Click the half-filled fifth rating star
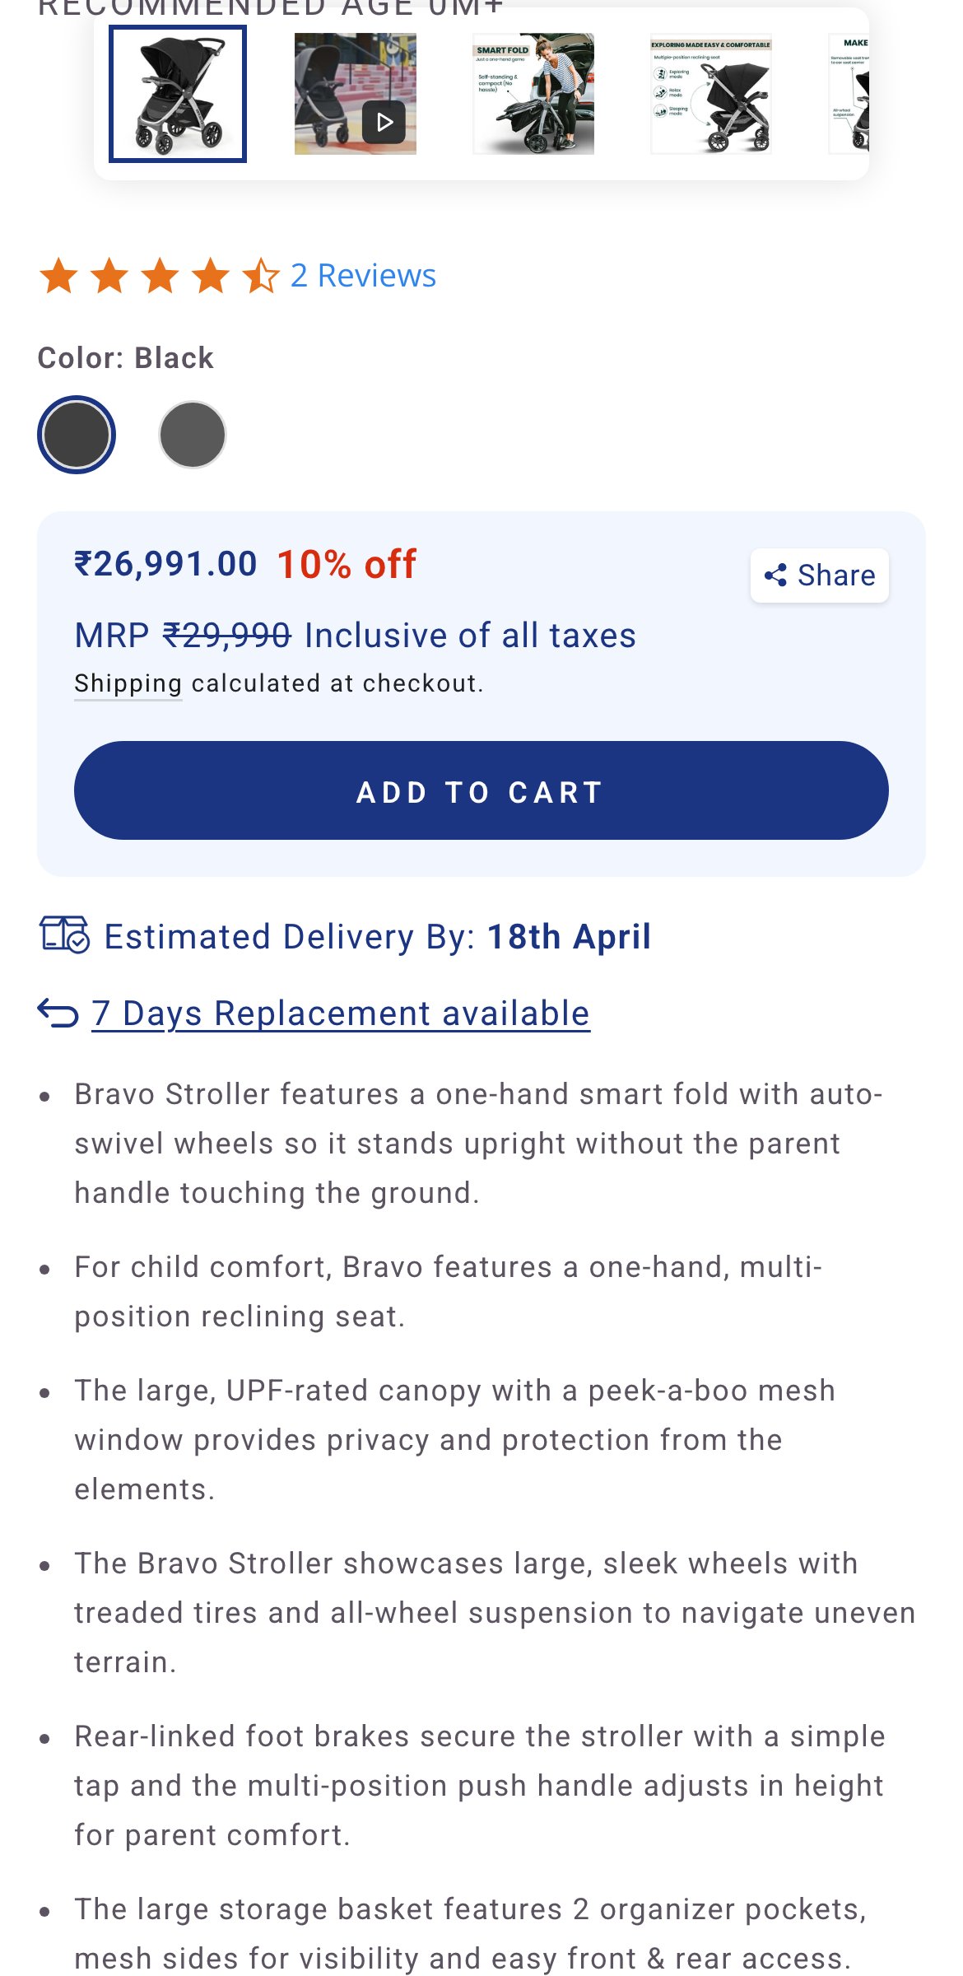 [259, 275]
